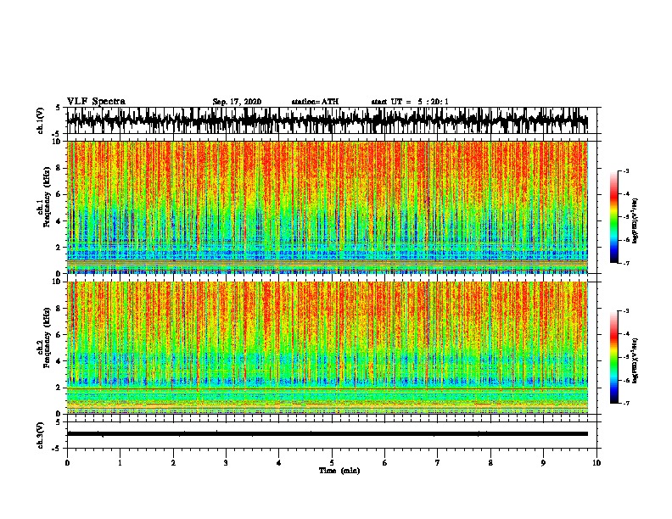Viewport: 672px width, 519px height.
Task: Click time axis tick label "10"
Action: click(596, 463)
